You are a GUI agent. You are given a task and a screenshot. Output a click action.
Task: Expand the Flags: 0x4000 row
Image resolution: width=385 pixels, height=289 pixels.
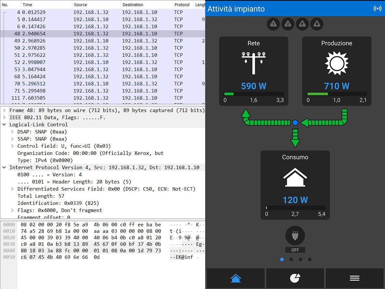tap(12, 210)
